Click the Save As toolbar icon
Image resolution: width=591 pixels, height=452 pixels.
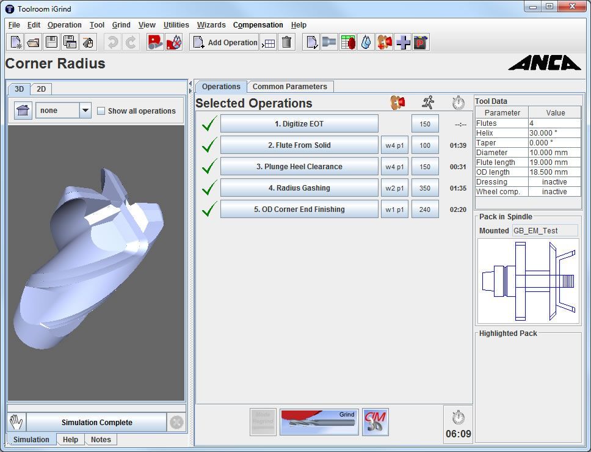tap(70, 42)
